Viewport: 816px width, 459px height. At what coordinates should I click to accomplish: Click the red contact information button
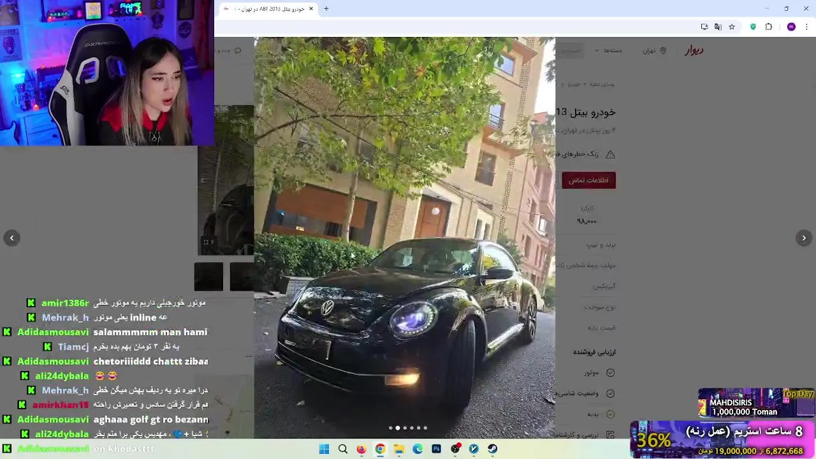(x=588, y=180)
